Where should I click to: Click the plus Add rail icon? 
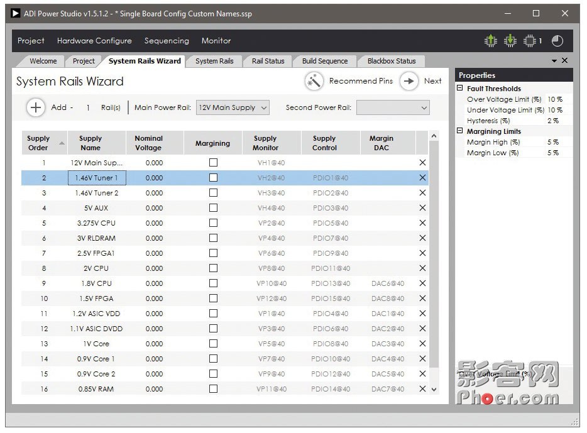coord(36,107)
